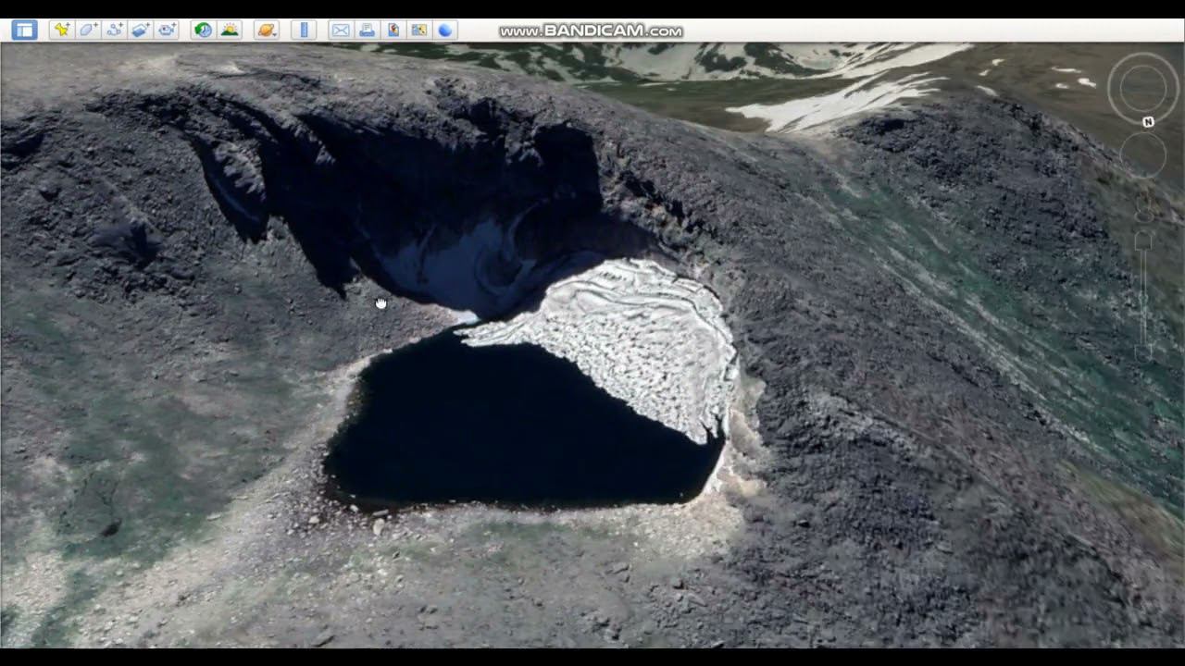The height and width of the screenshot is (666, 1185).
Task: Select the Add Path tool
Action: pos(114,30)
